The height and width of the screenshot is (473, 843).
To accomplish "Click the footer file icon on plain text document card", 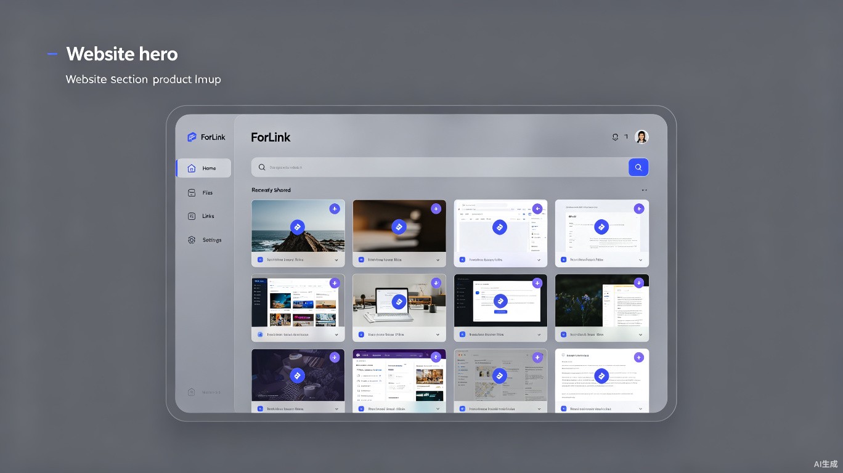I will coord(563,408).
